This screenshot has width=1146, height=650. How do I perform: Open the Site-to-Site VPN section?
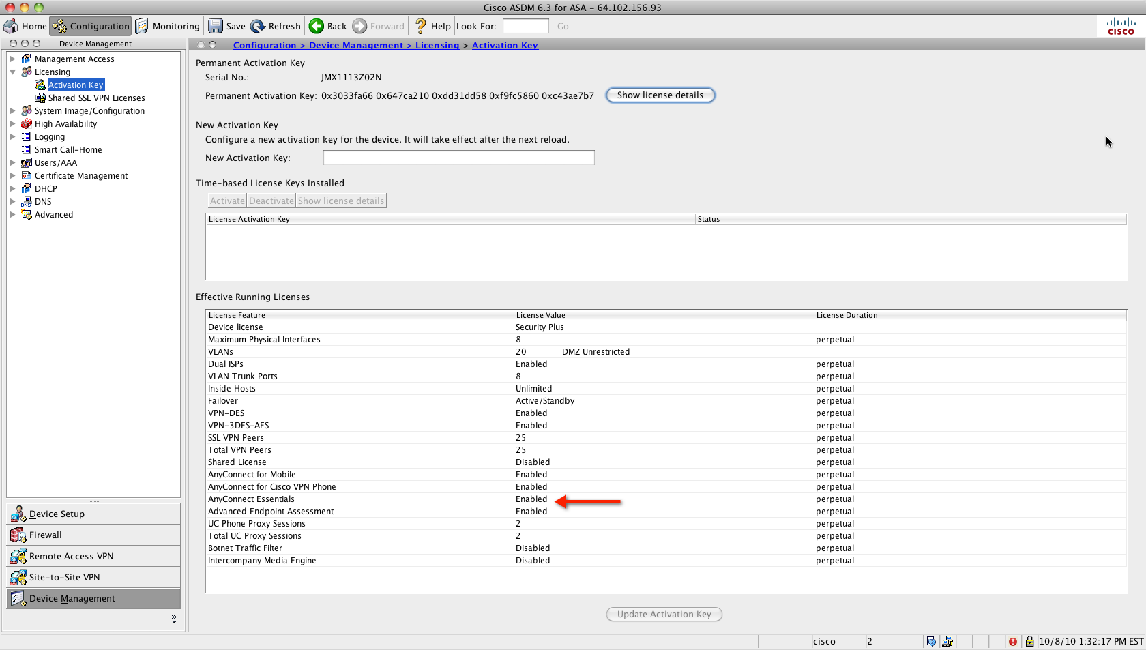[93, 578]
